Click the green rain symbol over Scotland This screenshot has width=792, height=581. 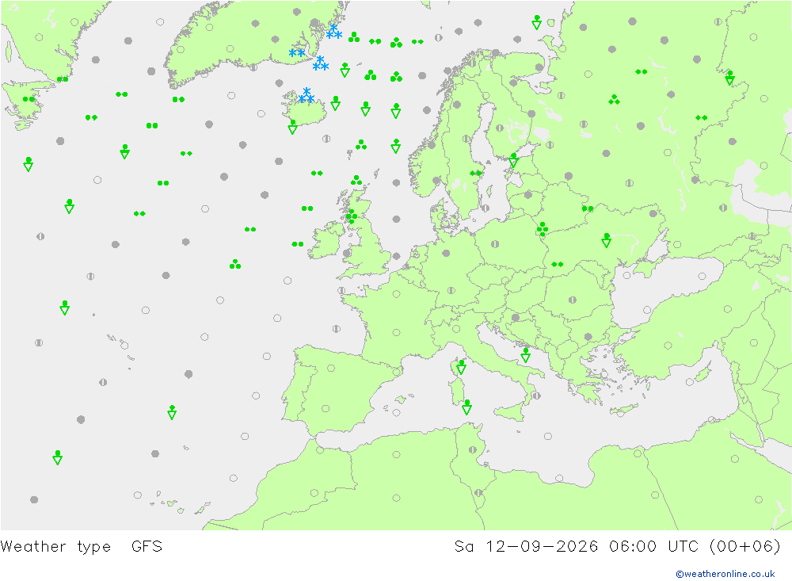pos(352,216)
